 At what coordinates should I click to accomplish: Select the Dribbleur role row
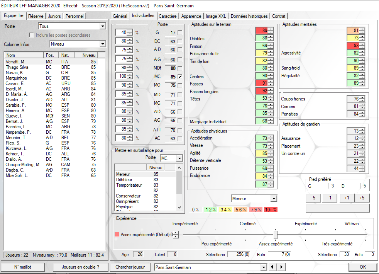click(x=145, y=180)
